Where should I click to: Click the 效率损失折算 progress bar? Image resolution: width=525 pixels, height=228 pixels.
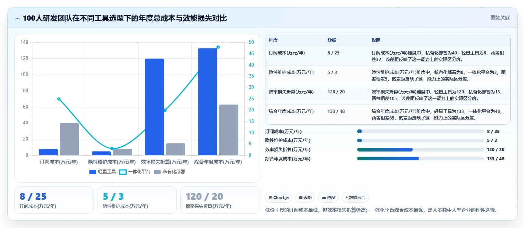(420, 149)
